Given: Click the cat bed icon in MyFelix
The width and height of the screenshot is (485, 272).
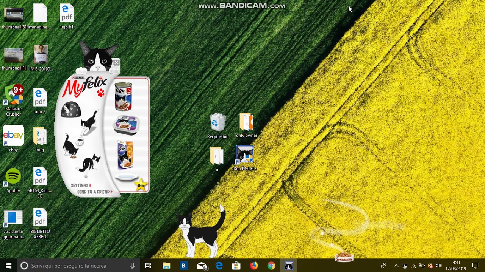Looking at the screenshot, I should tap(71, 110).
